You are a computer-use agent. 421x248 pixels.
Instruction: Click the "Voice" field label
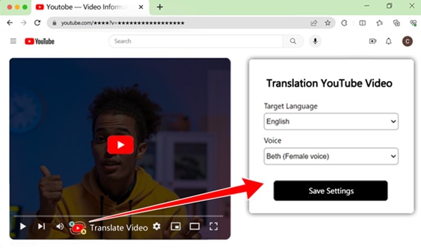[273, 140]
